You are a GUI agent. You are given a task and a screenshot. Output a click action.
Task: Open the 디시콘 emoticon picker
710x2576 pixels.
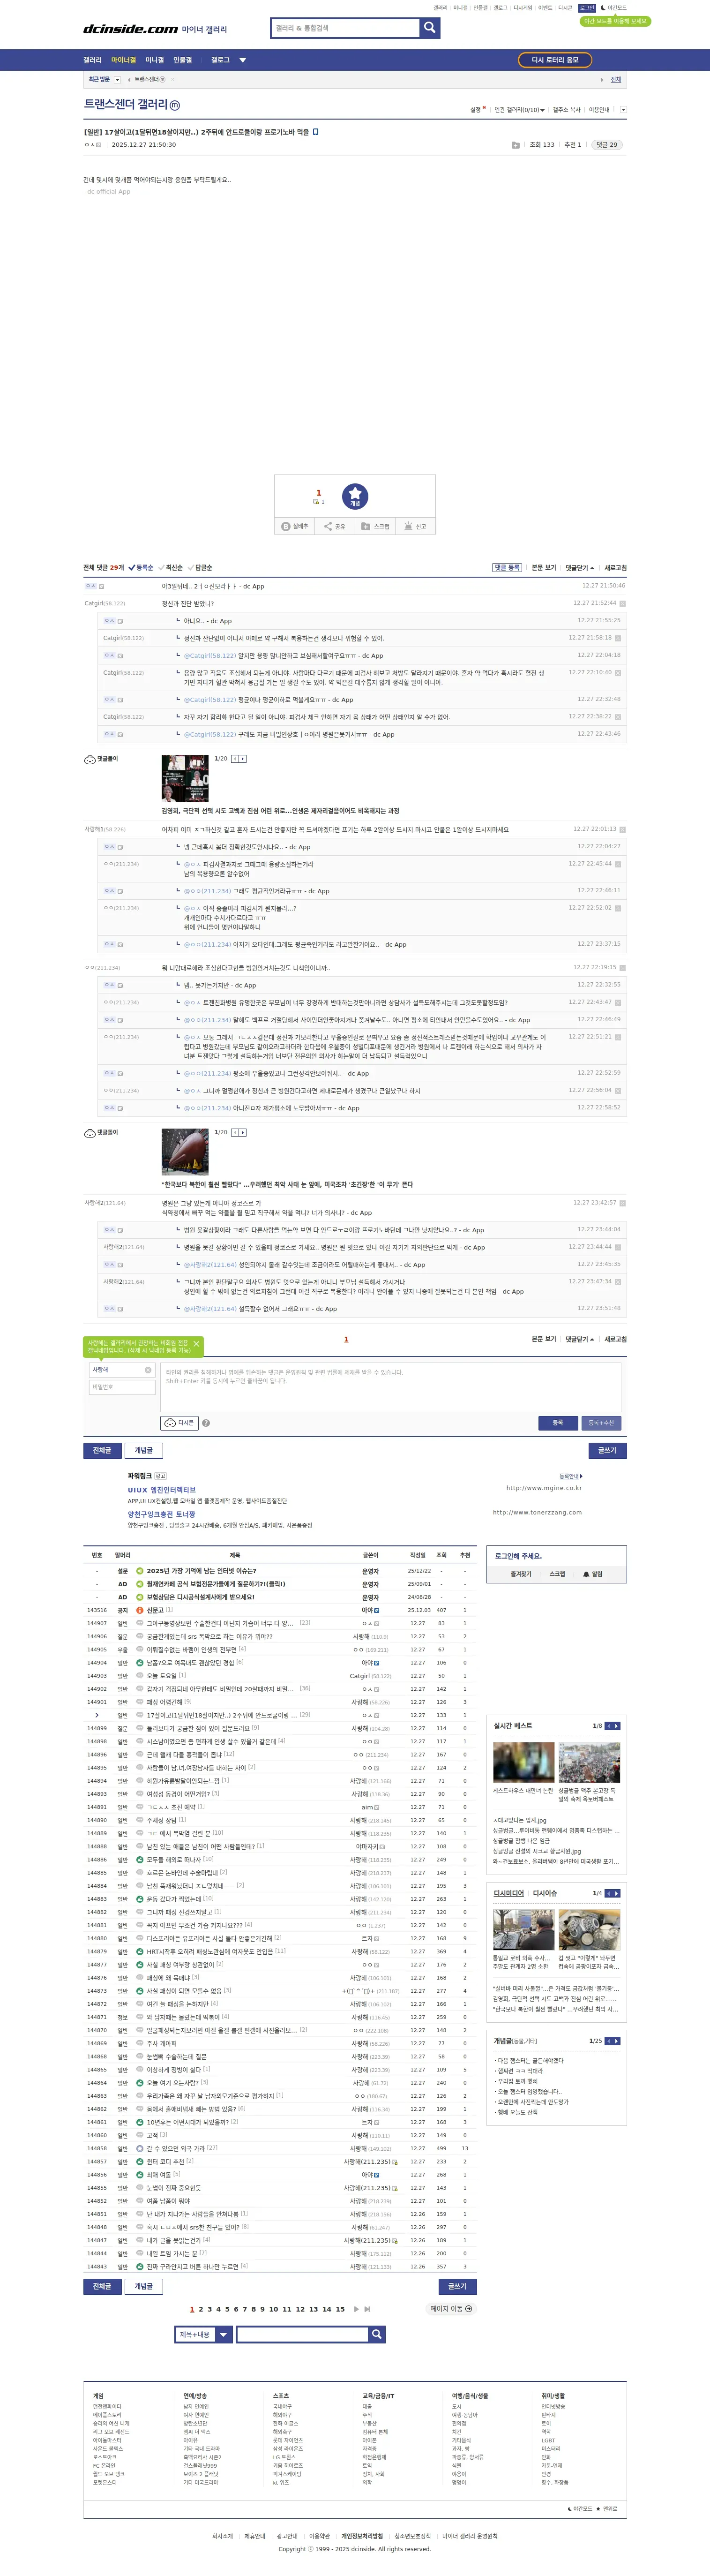click(x=179, y=1422)
